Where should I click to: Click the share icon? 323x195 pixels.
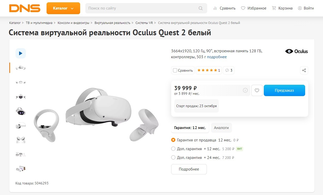point(304,70)
